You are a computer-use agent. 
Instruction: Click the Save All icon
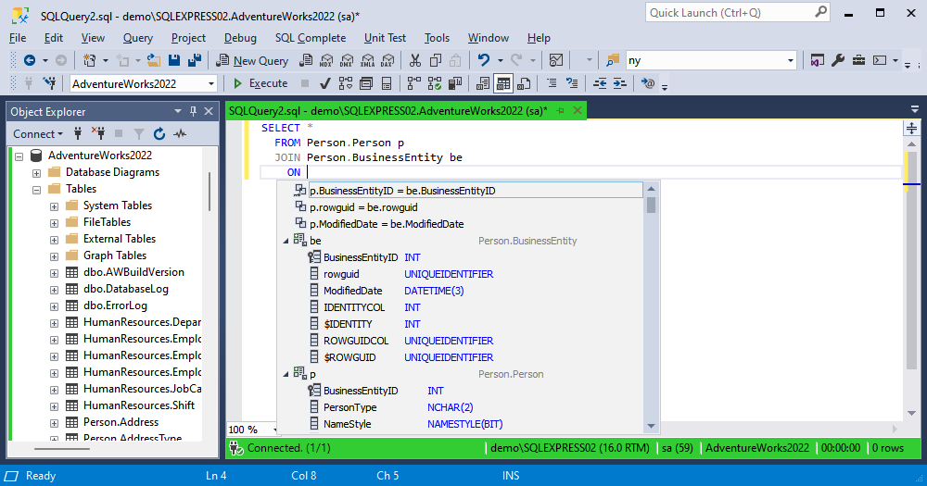click(194, 60)
